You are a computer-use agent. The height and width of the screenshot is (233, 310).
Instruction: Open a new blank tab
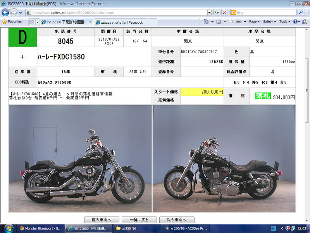tap(153, 23)
